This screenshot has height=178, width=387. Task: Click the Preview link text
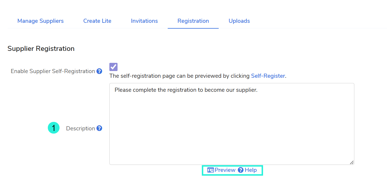(x=225, y=170)
